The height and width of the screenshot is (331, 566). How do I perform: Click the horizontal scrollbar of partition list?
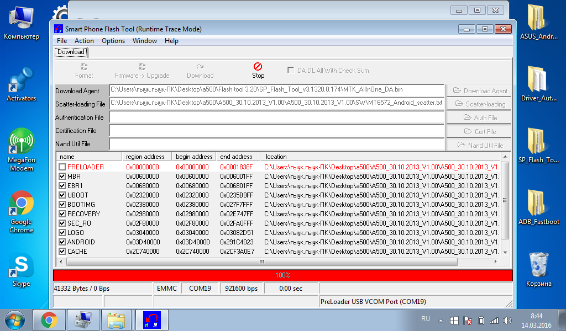pos(262,261)
